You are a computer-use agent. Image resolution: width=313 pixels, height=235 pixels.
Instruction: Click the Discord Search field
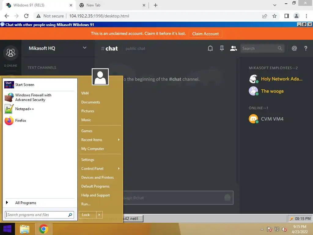(262, 48)
